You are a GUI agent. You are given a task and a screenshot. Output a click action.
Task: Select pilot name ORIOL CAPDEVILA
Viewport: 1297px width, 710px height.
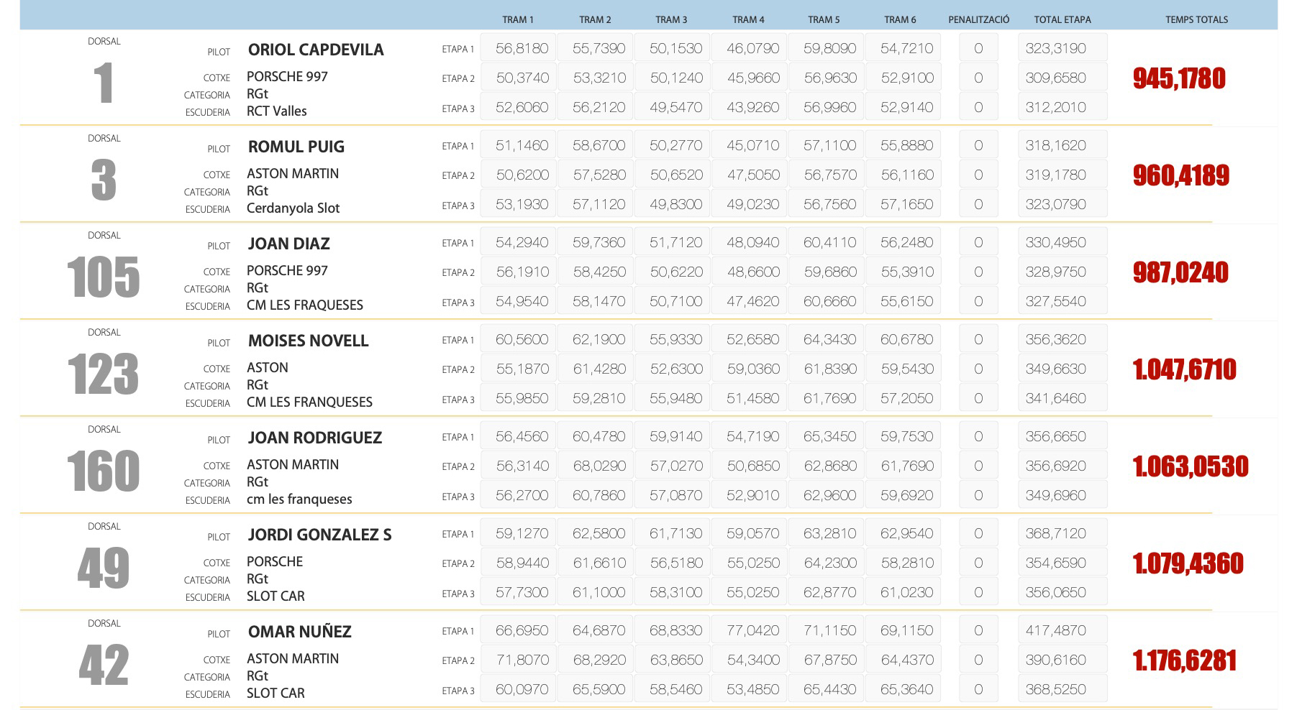coord(316,50)
